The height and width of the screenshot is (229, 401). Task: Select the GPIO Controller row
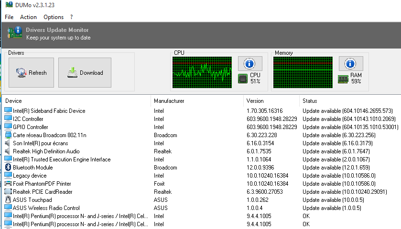click(x=201, y=127)
